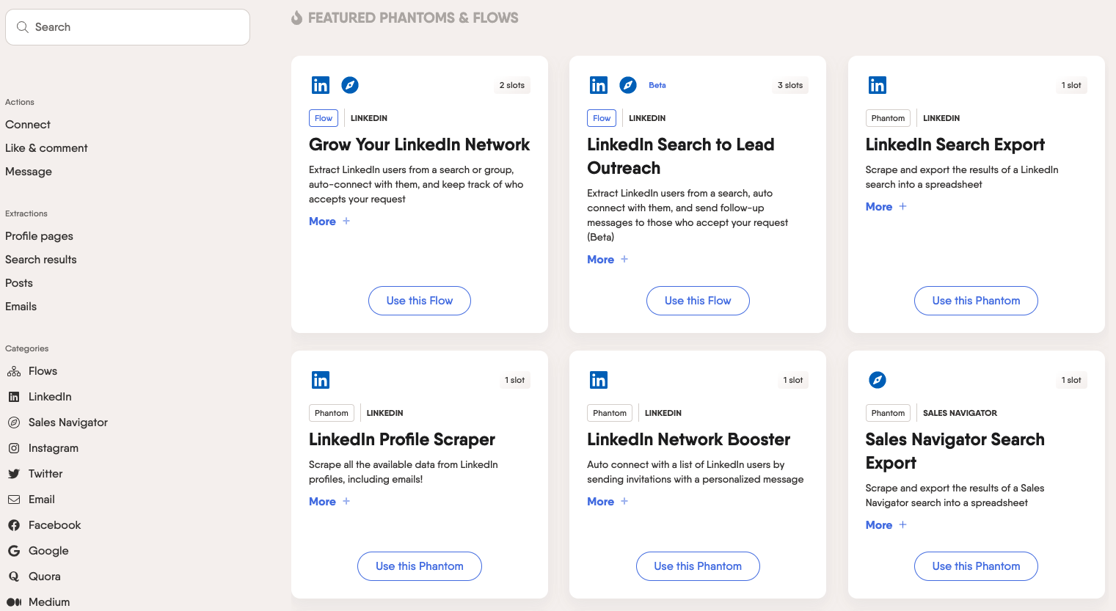This screenshot has width=1116, height=611.
Task: Click the Google icon in categories list
Action: click(14, 551)
